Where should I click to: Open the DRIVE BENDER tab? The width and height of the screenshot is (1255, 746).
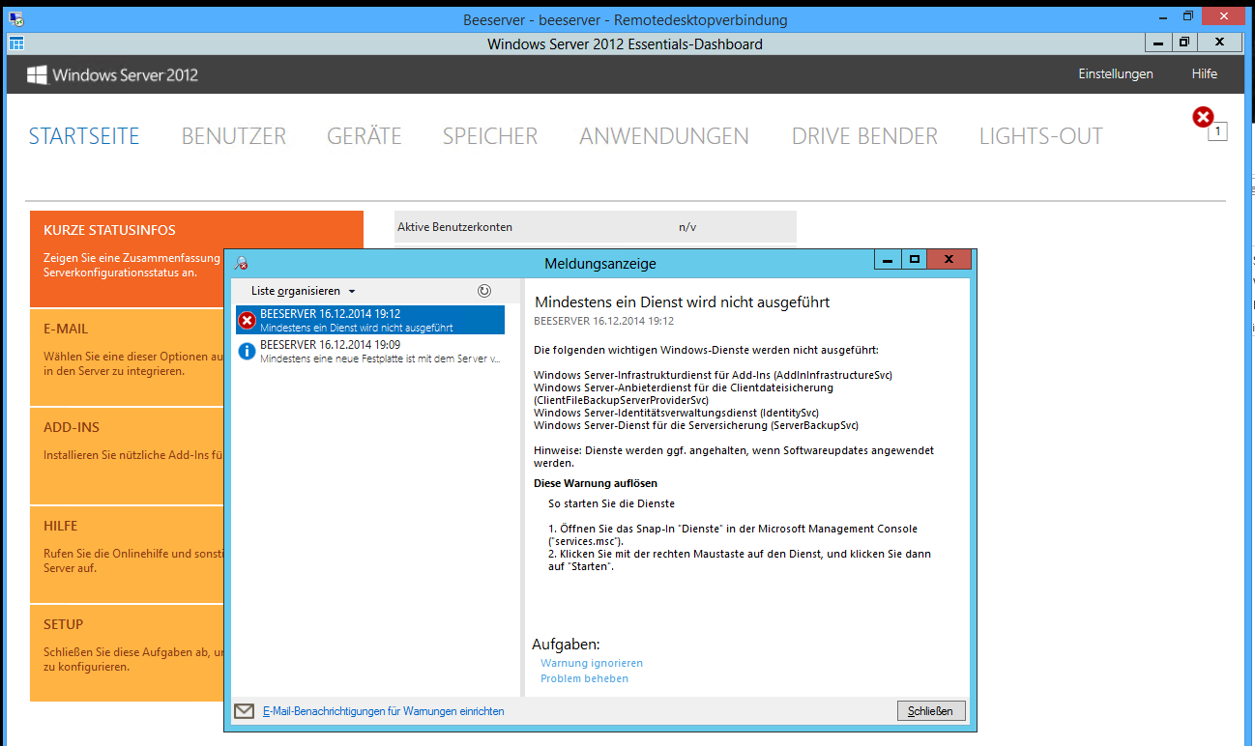(864, 136)
